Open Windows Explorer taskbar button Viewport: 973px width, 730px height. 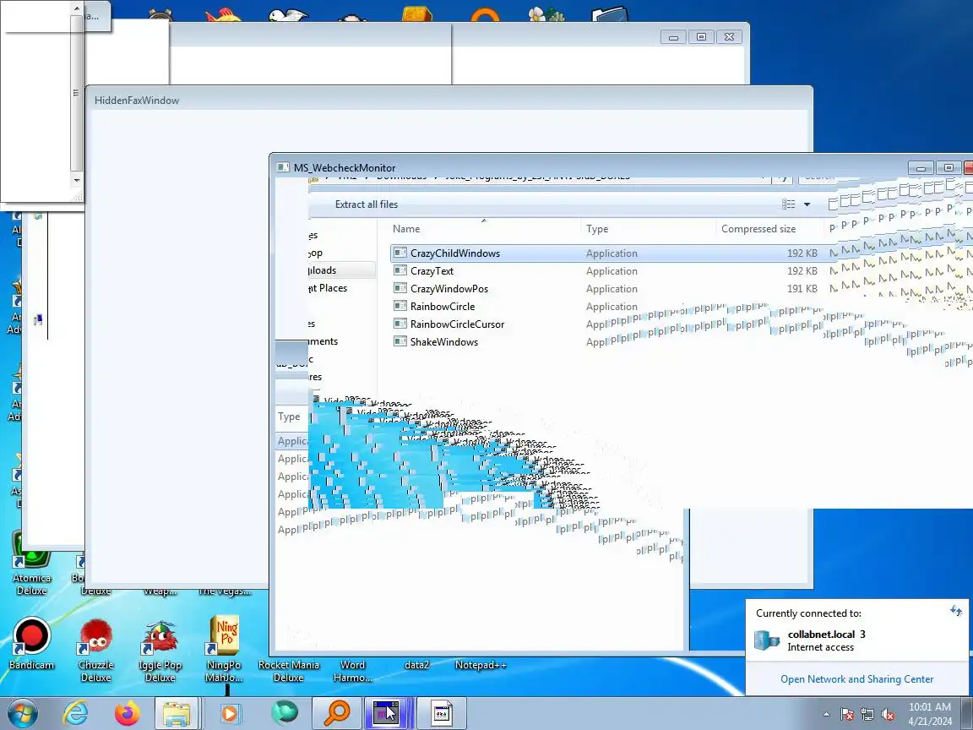click(x=177, y=713)
